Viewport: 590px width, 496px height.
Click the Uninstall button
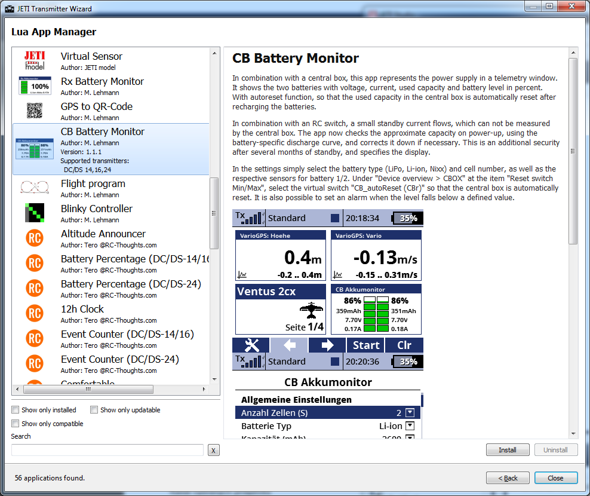(x=556, y=449)
